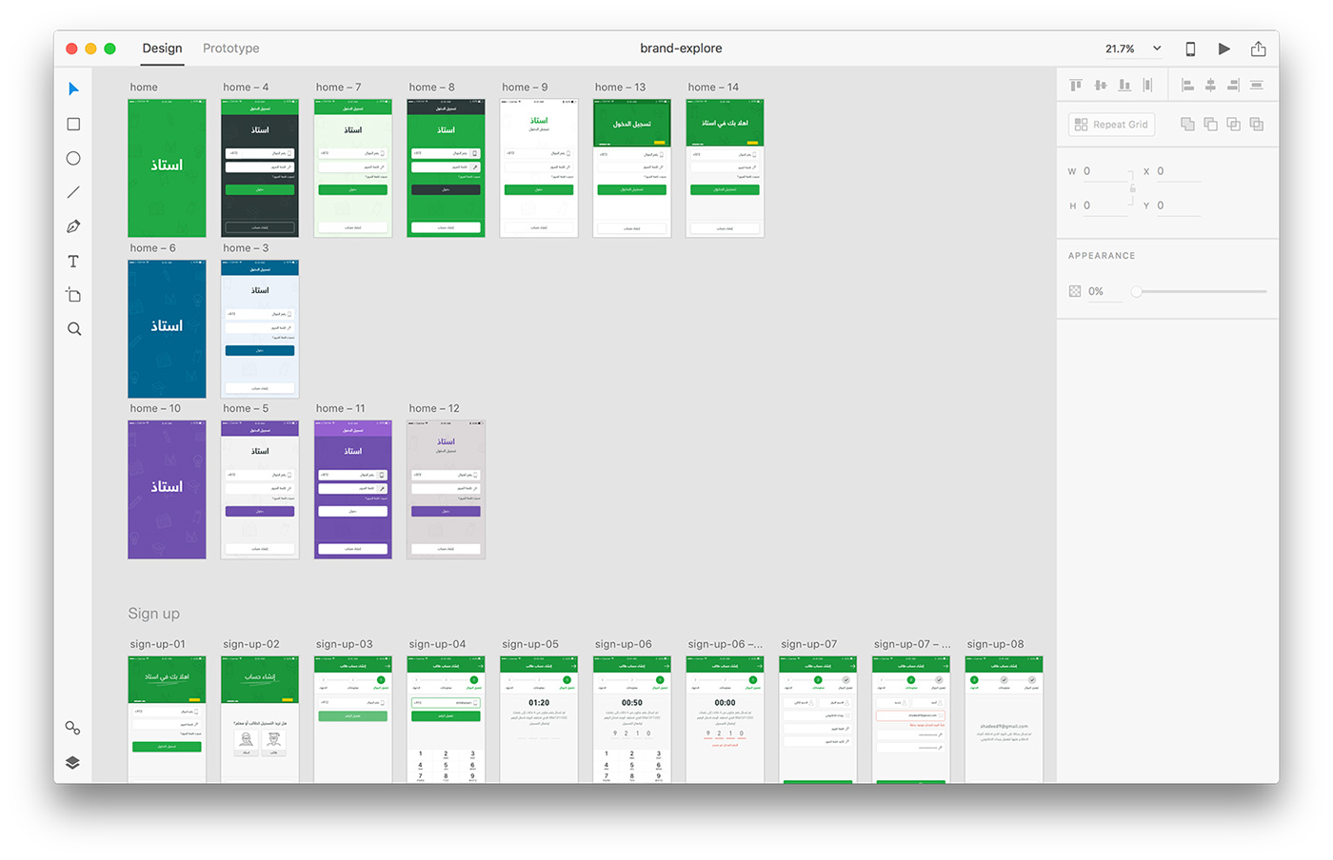This screenshot has height=860, width=1333.
Task: Align selection to right edges
Action: click(x=1234, y=85)
